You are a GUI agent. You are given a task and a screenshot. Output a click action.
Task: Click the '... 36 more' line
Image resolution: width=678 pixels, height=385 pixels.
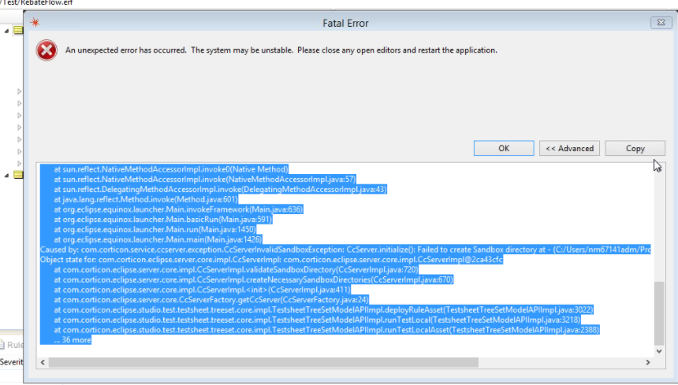pyautogui.click(x=73, y=340)
